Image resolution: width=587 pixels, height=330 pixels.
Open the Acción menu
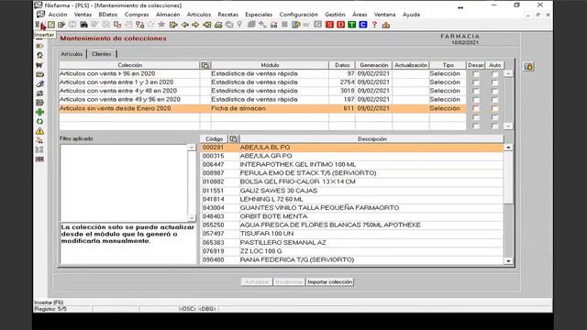point(58,15)
